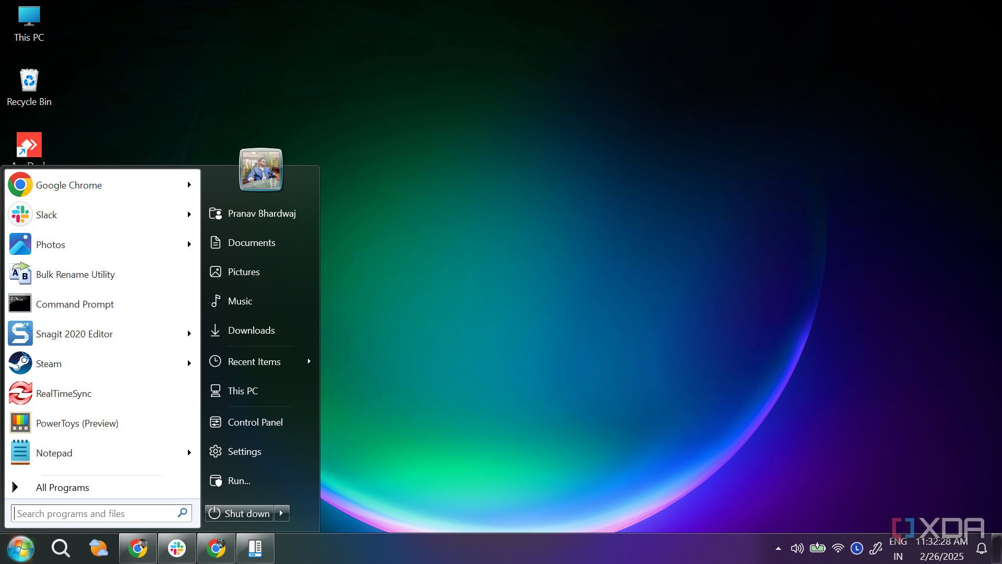Launch RealTimeSync program
This screenshot has height=564, width=1002.
coord(63,393)
